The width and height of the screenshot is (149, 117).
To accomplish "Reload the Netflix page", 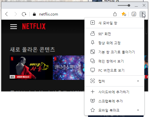I will pos(24,14).
